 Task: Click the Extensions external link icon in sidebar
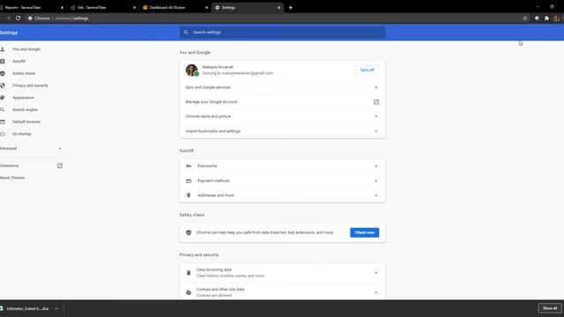coord(60,166)
